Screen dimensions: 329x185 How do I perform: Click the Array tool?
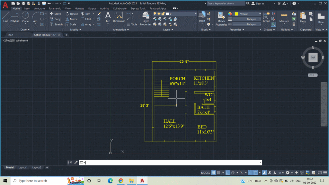pos(86,24)
